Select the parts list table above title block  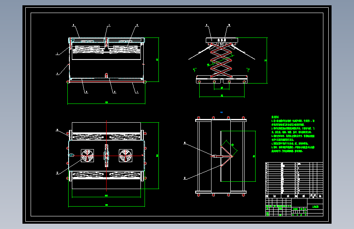click(x=294, y=180)
